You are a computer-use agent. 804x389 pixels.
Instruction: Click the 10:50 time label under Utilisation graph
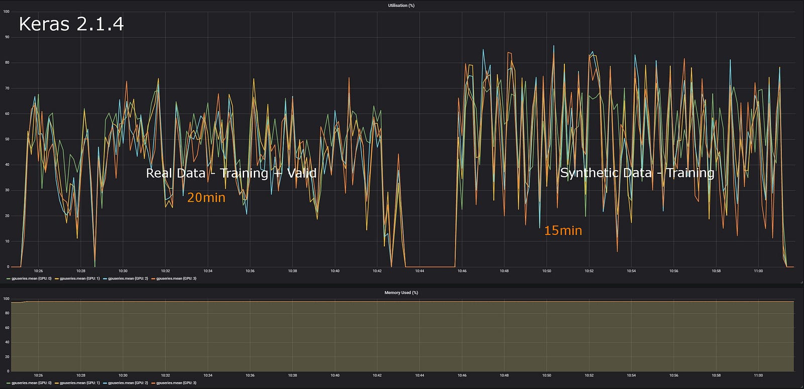547,271
